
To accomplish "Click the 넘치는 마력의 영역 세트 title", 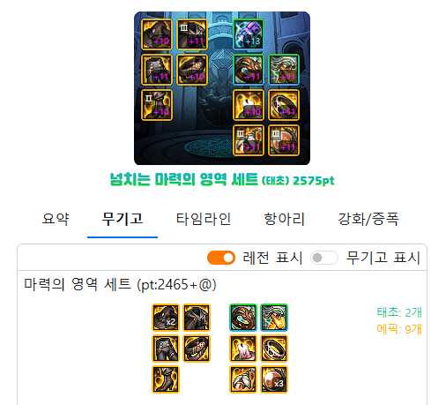I will tap(184, 179).
